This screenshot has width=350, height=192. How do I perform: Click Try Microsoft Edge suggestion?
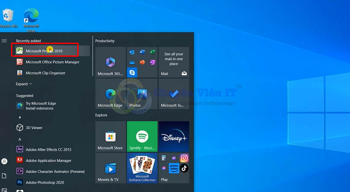[41, 106]
